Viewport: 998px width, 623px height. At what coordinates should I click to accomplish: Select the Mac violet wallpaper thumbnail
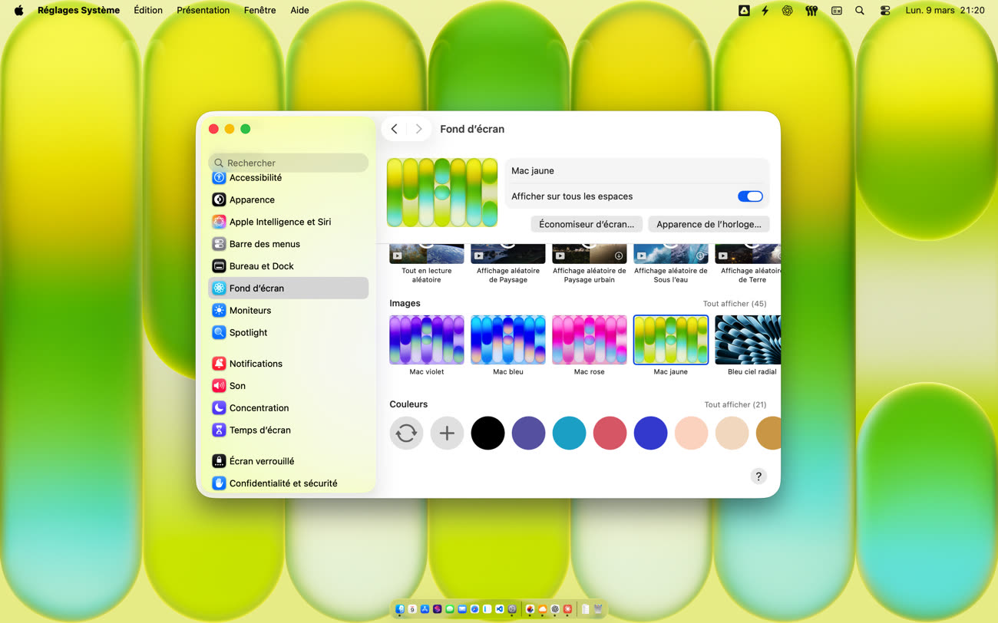point(426,340)
